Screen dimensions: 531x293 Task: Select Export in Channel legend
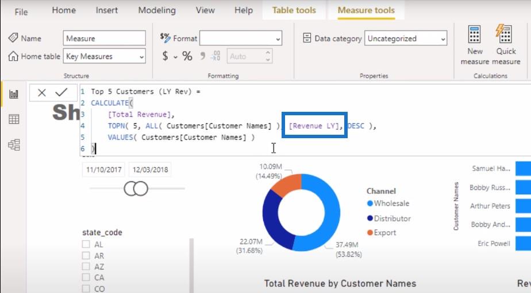pos(382,232)
